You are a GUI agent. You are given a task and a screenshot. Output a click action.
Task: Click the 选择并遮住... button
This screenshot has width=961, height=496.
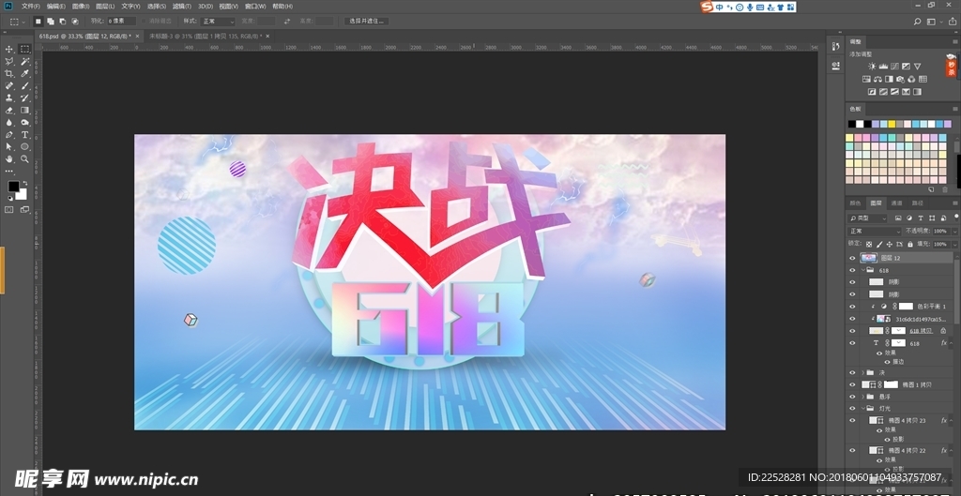tap(367, 21)
